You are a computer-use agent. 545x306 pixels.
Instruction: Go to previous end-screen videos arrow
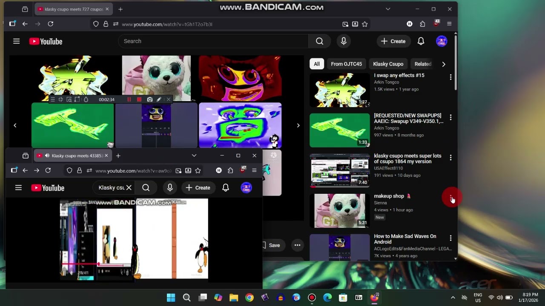pos(15,125)
